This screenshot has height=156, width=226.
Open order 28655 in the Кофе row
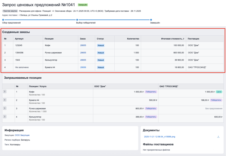(83, 45)
